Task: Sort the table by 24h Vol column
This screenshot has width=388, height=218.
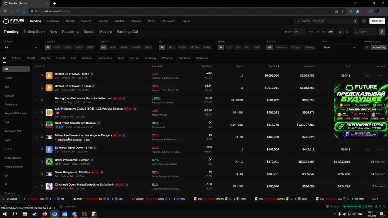Action: coord(274,66)
